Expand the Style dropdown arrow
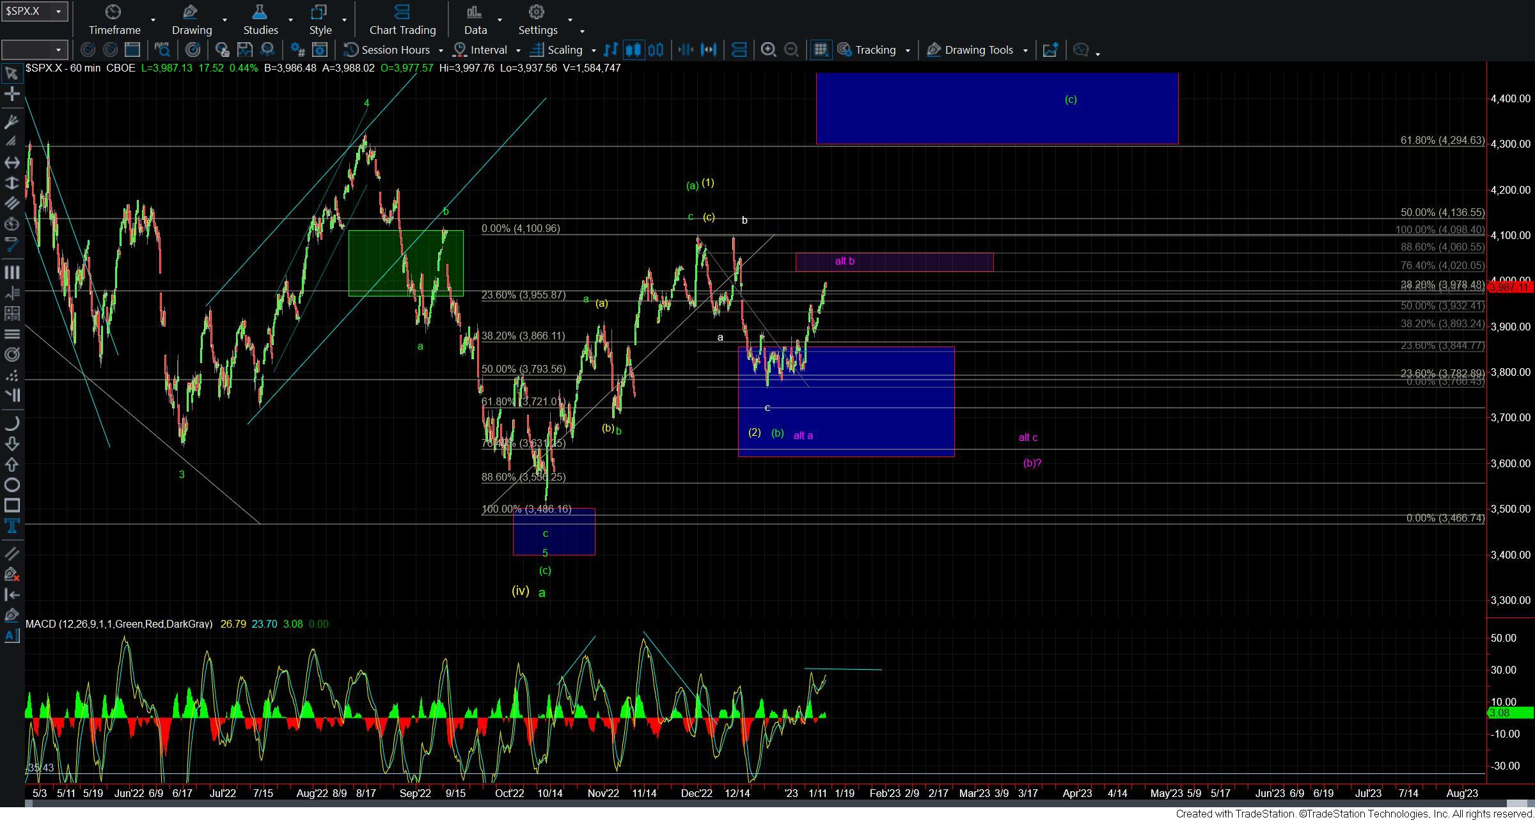1535x820 pixels. [x=344, y=20]
